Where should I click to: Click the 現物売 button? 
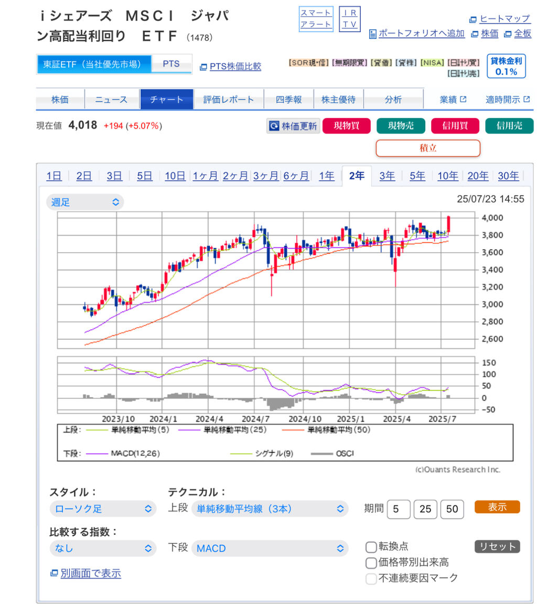coord(401,126)
